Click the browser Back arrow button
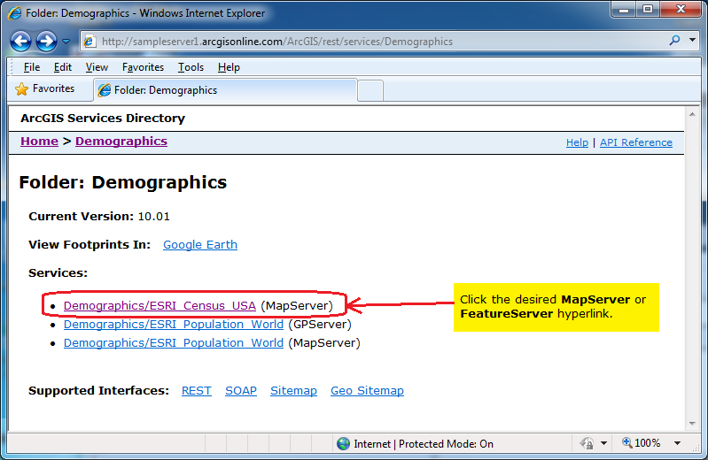 pos(20,41)
